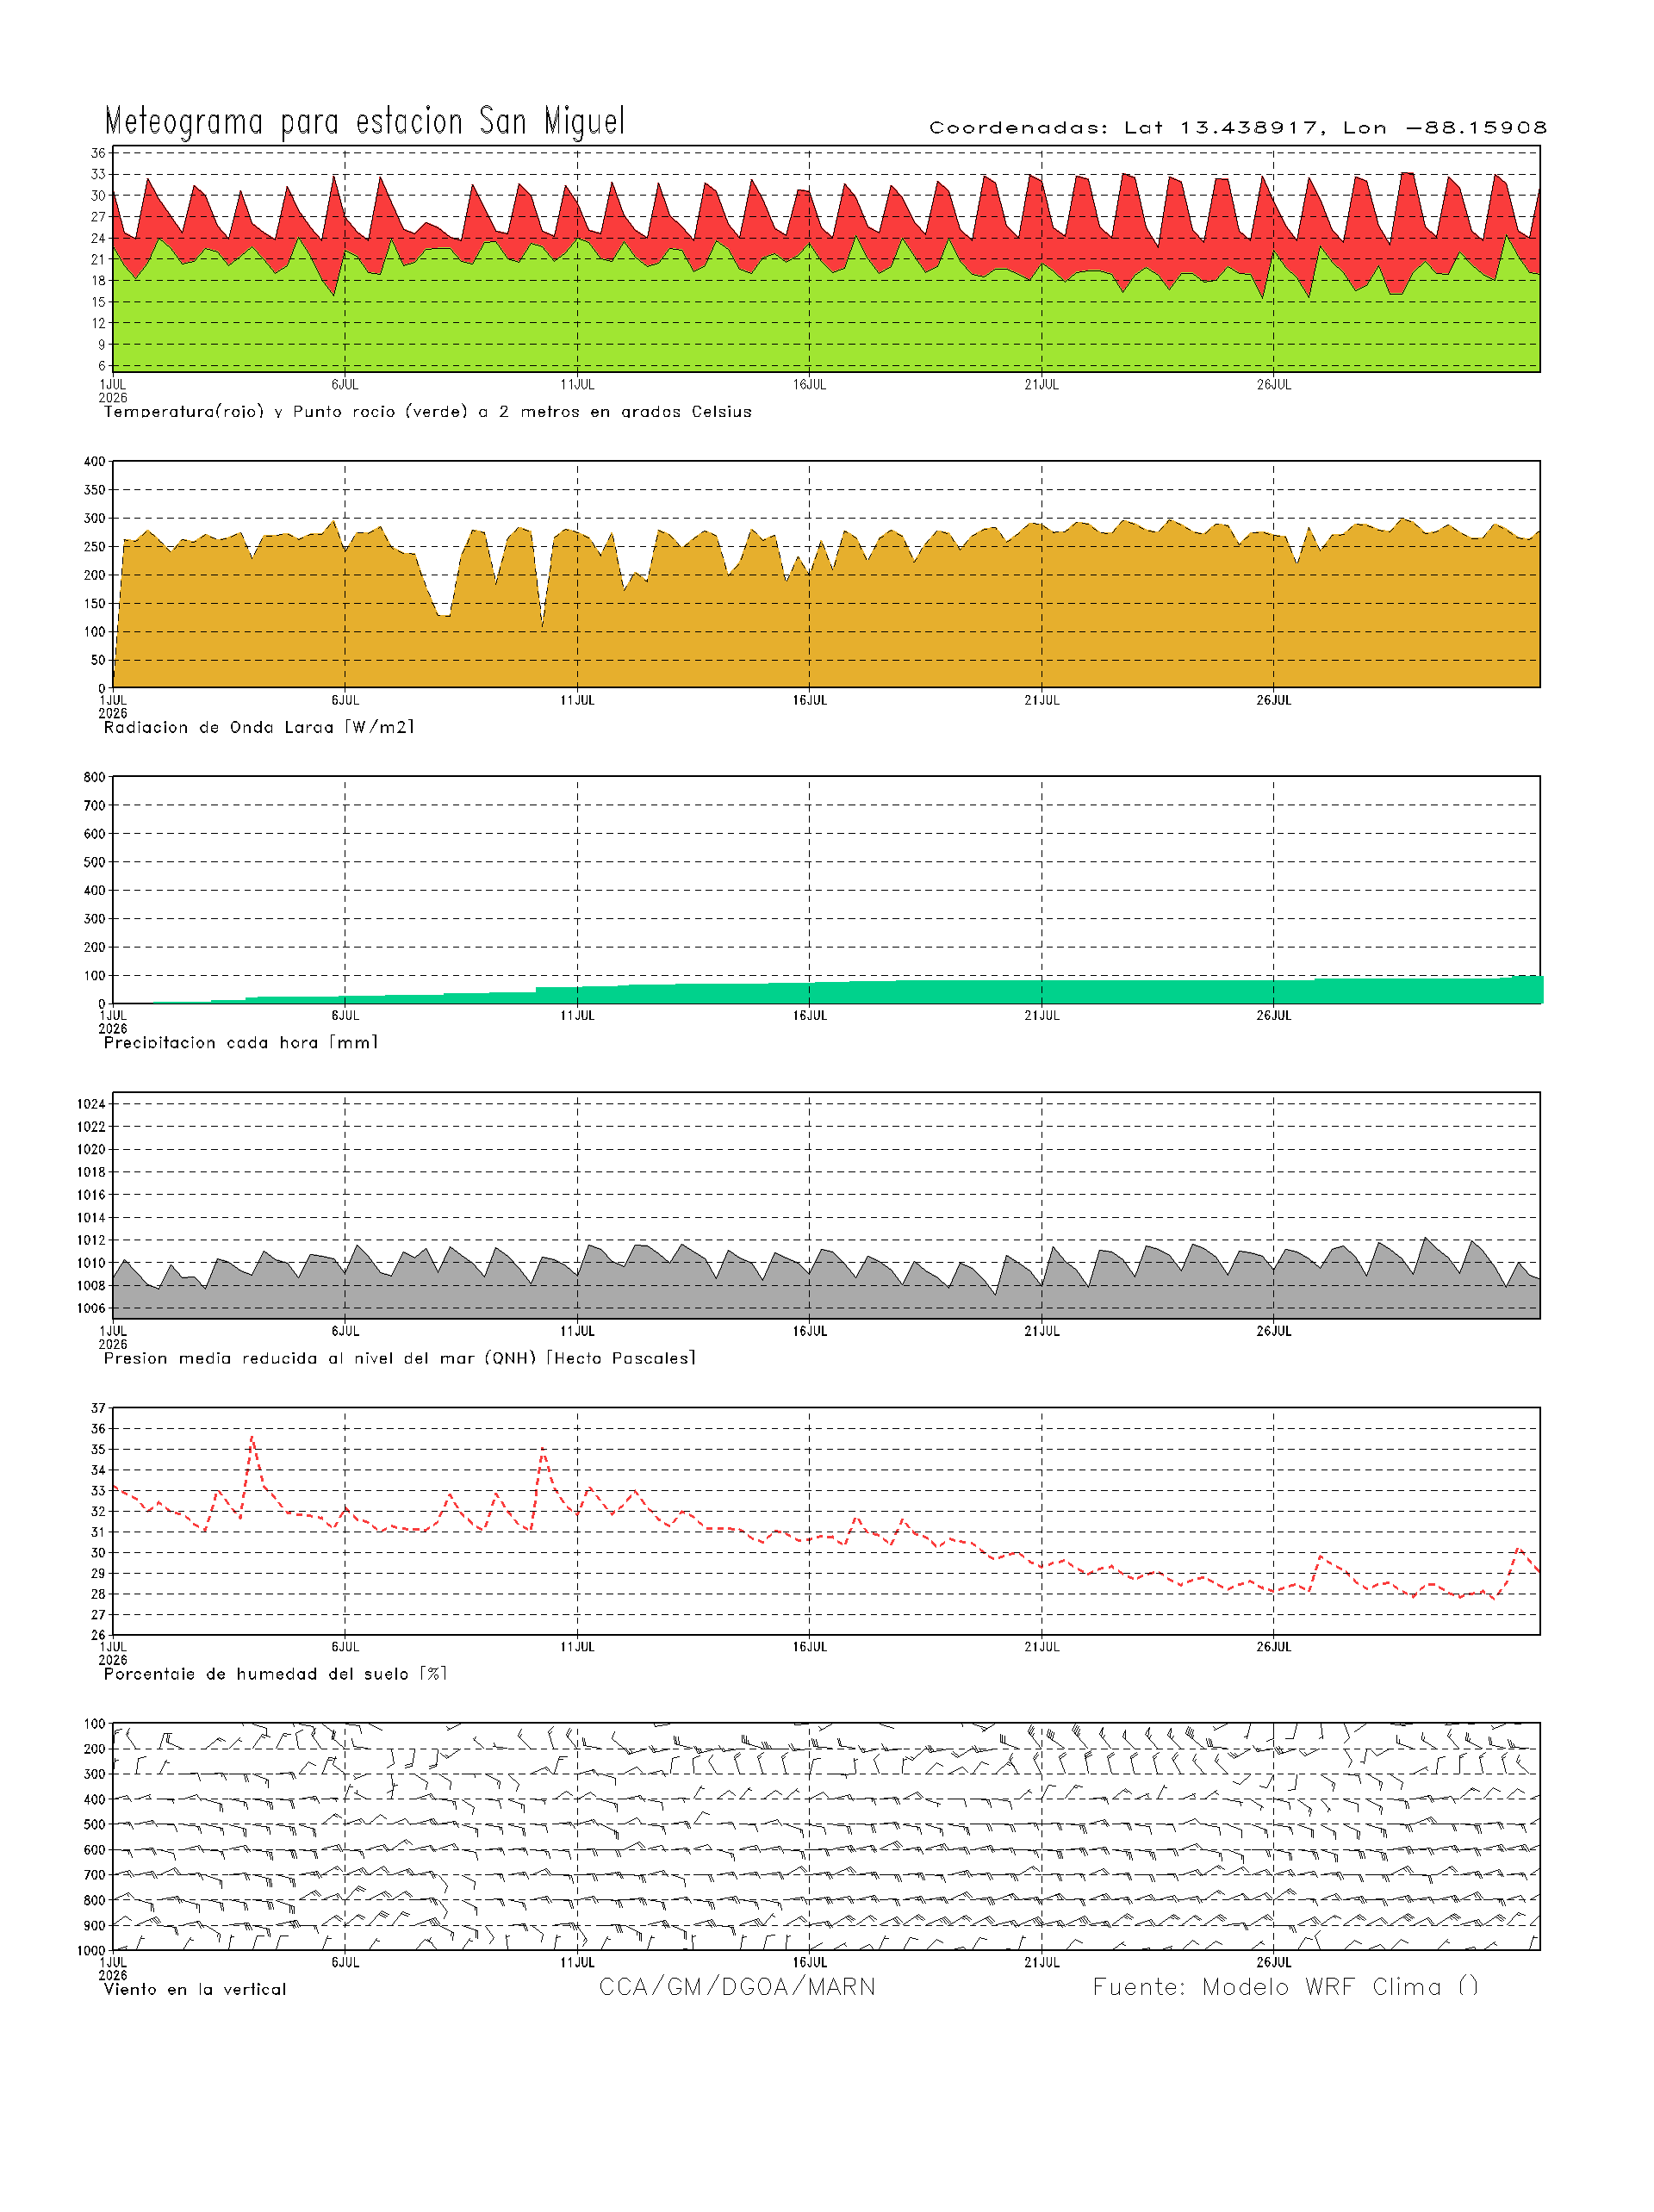Click the 'Porcentaje de humedad del suelo' caption
1654x2212 pixels.
(275, 1674)
